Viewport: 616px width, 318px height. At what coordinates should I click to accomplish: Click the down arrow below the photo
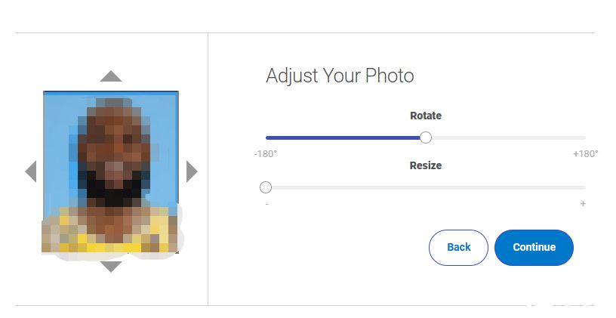point(111,266)
